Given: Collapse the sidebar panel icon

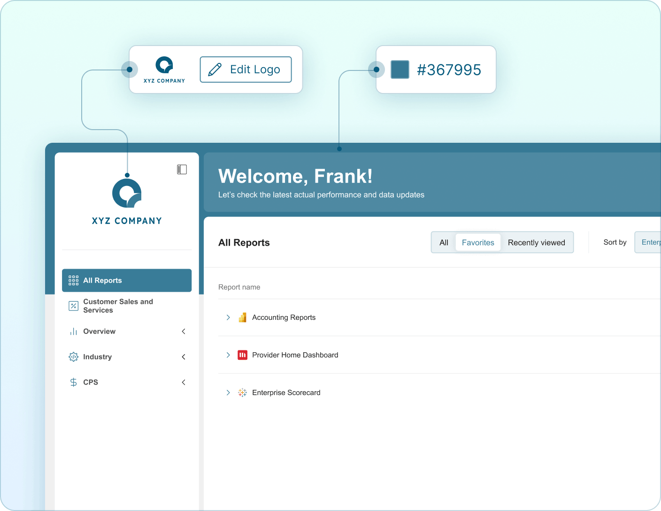Looking at the screenshot, I should coord(182,170).
